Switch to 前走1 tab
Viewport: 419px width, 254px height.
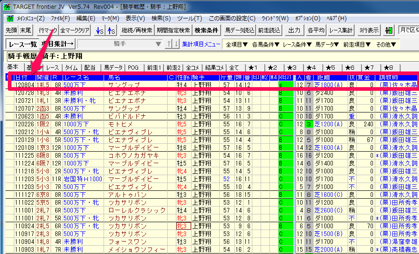pos(154,68)
